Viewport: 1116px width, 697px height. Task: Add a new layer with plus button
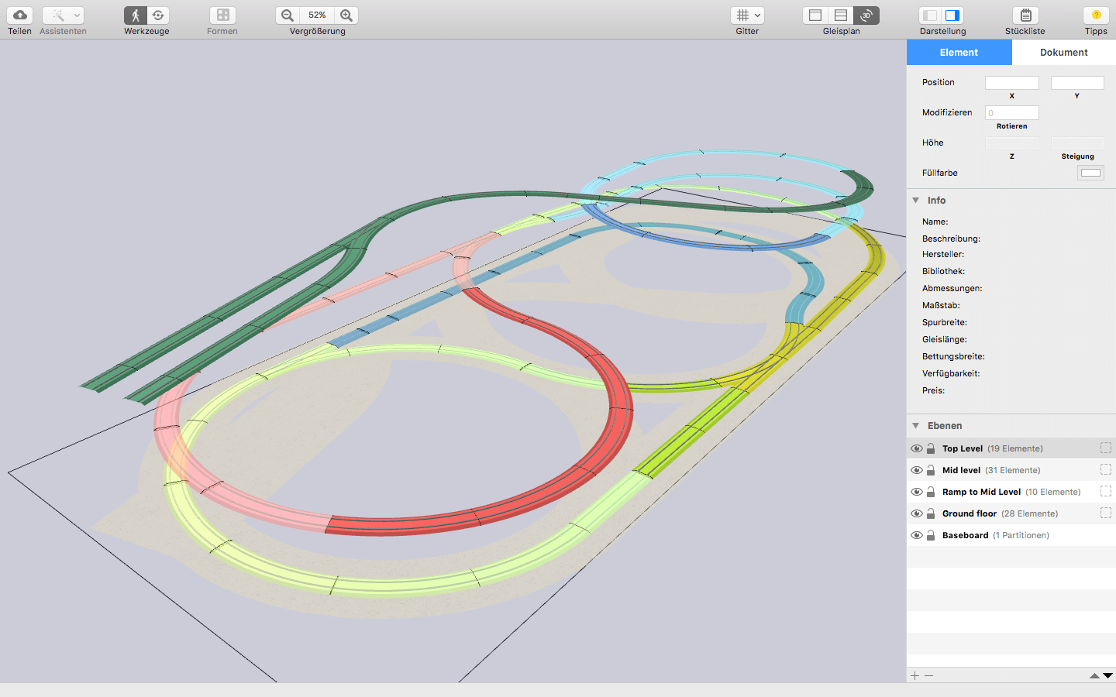[914, 676]
